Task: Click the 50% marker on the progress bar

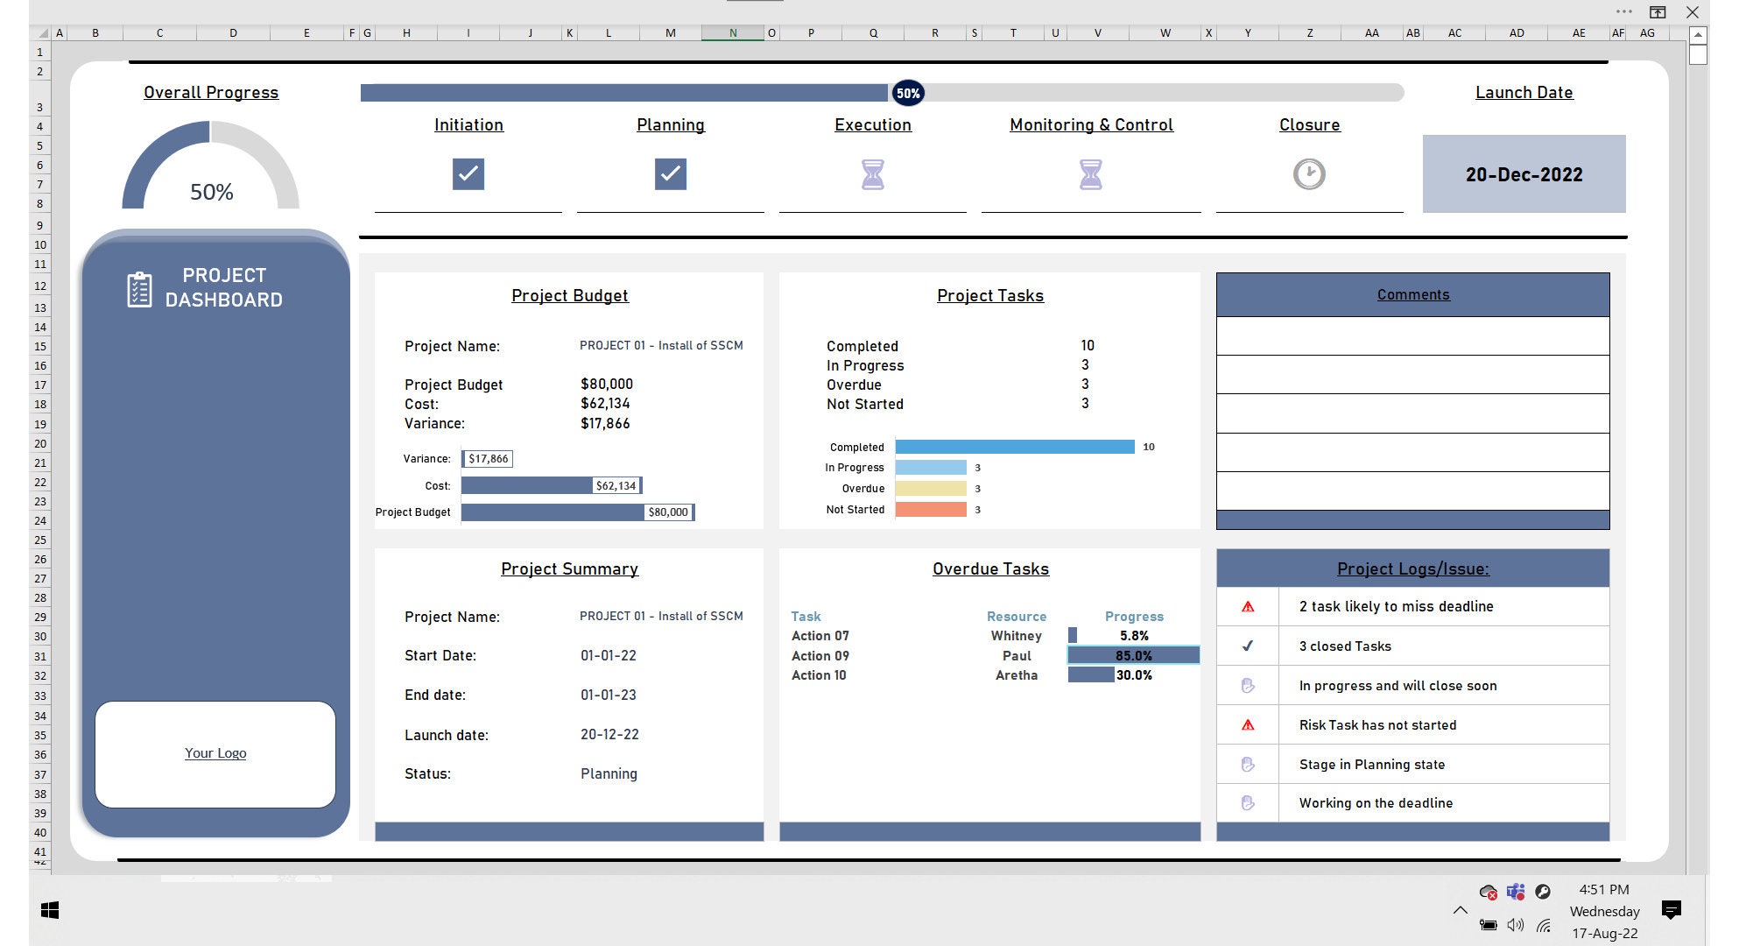Action: click(907, 92)
